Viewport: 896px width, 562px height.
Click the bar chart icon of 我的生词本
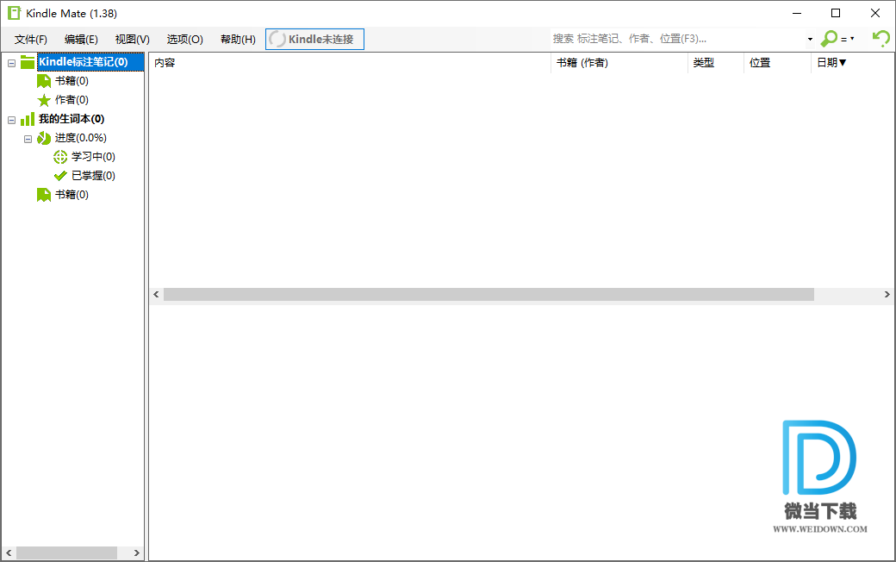(x=28, y=120)
